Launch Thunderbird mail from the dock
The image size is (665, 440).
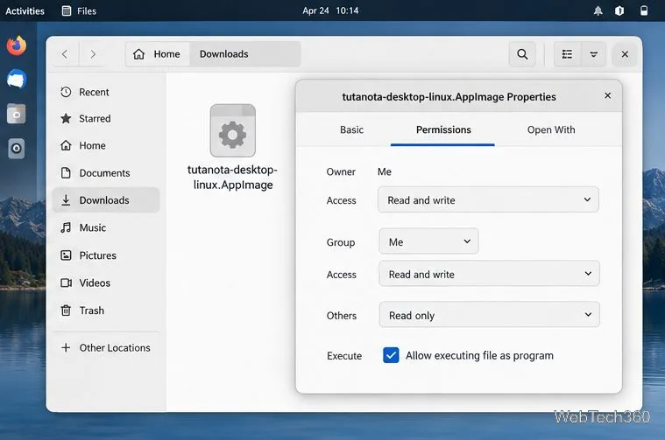[17, 80]
